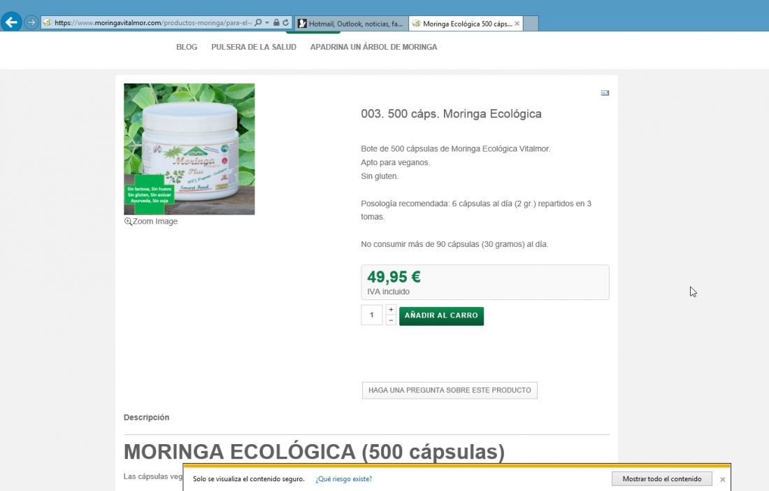Click the MORINGA ECOLÓGICA (500 cápsulas) heading
Image resolution: width=769 pixels, height=491 pixels.
pos(314,452)
